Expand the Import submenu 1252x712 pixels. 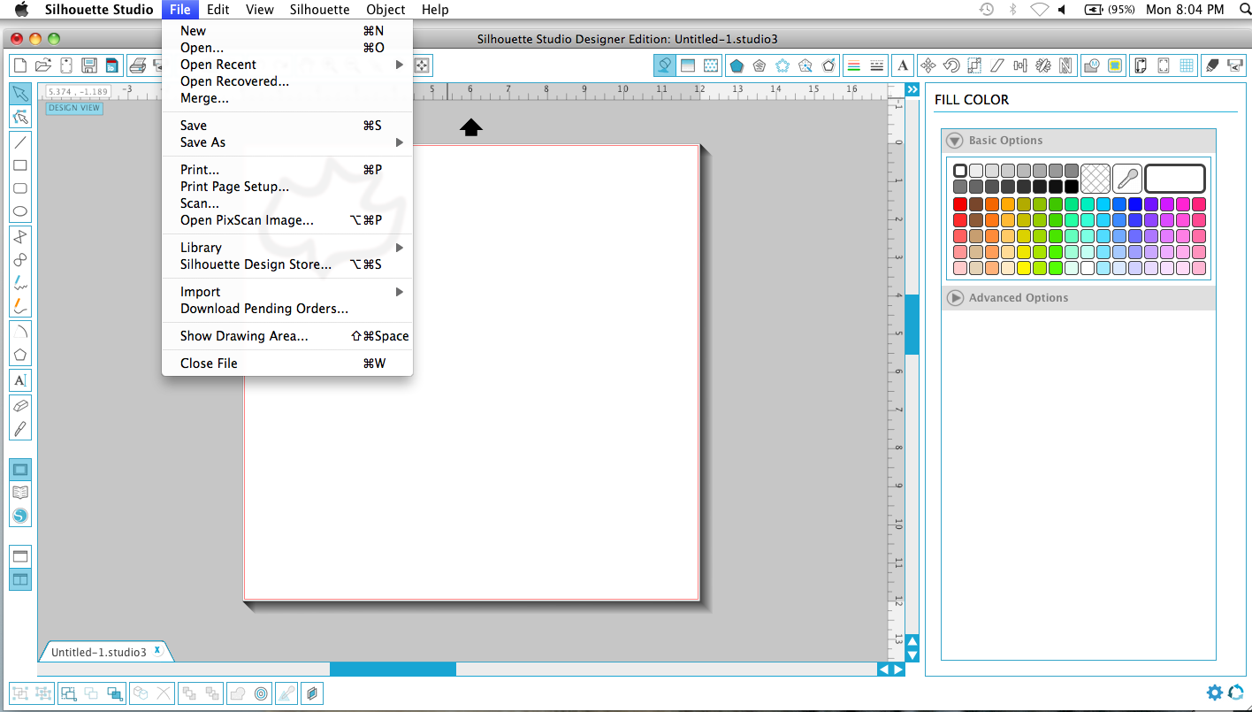click(287, 292)
